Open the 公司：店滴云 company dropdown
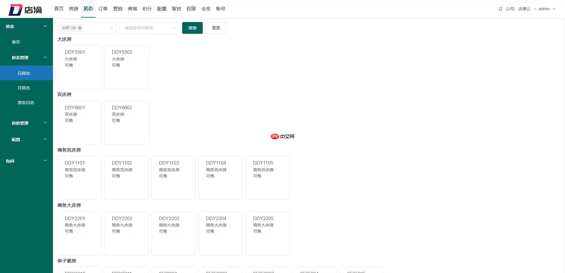Viewport: 565px width, 273px height. point(521,9)
